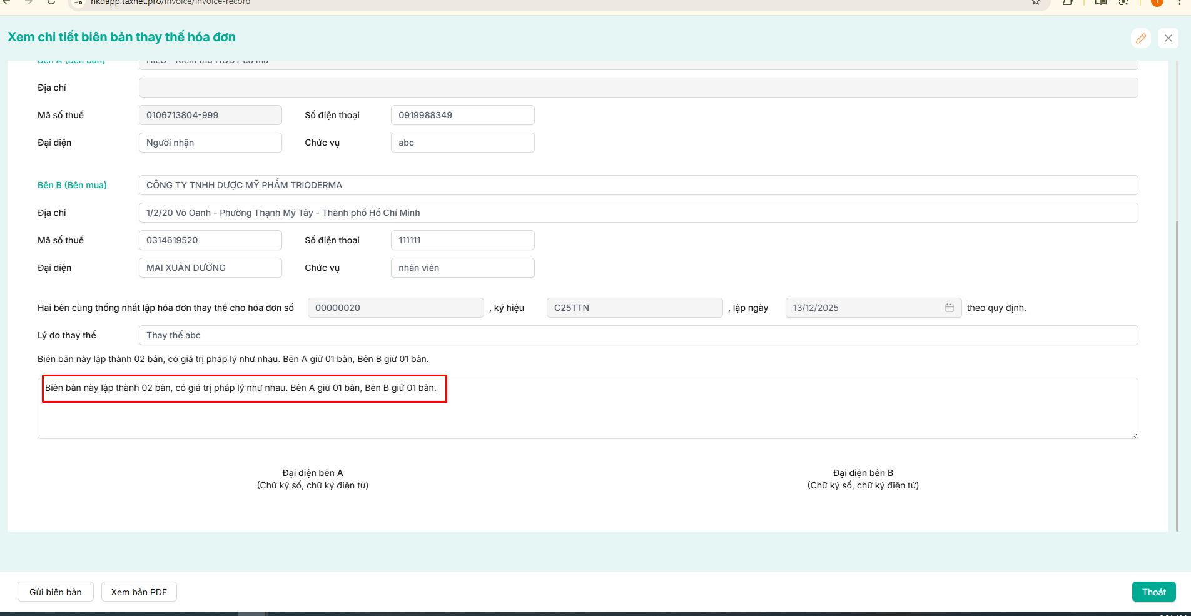This screenshot has width=1191, height=616.
Task: Click the dialog vertical scrollbar
Action: [x=1177, y=375]
